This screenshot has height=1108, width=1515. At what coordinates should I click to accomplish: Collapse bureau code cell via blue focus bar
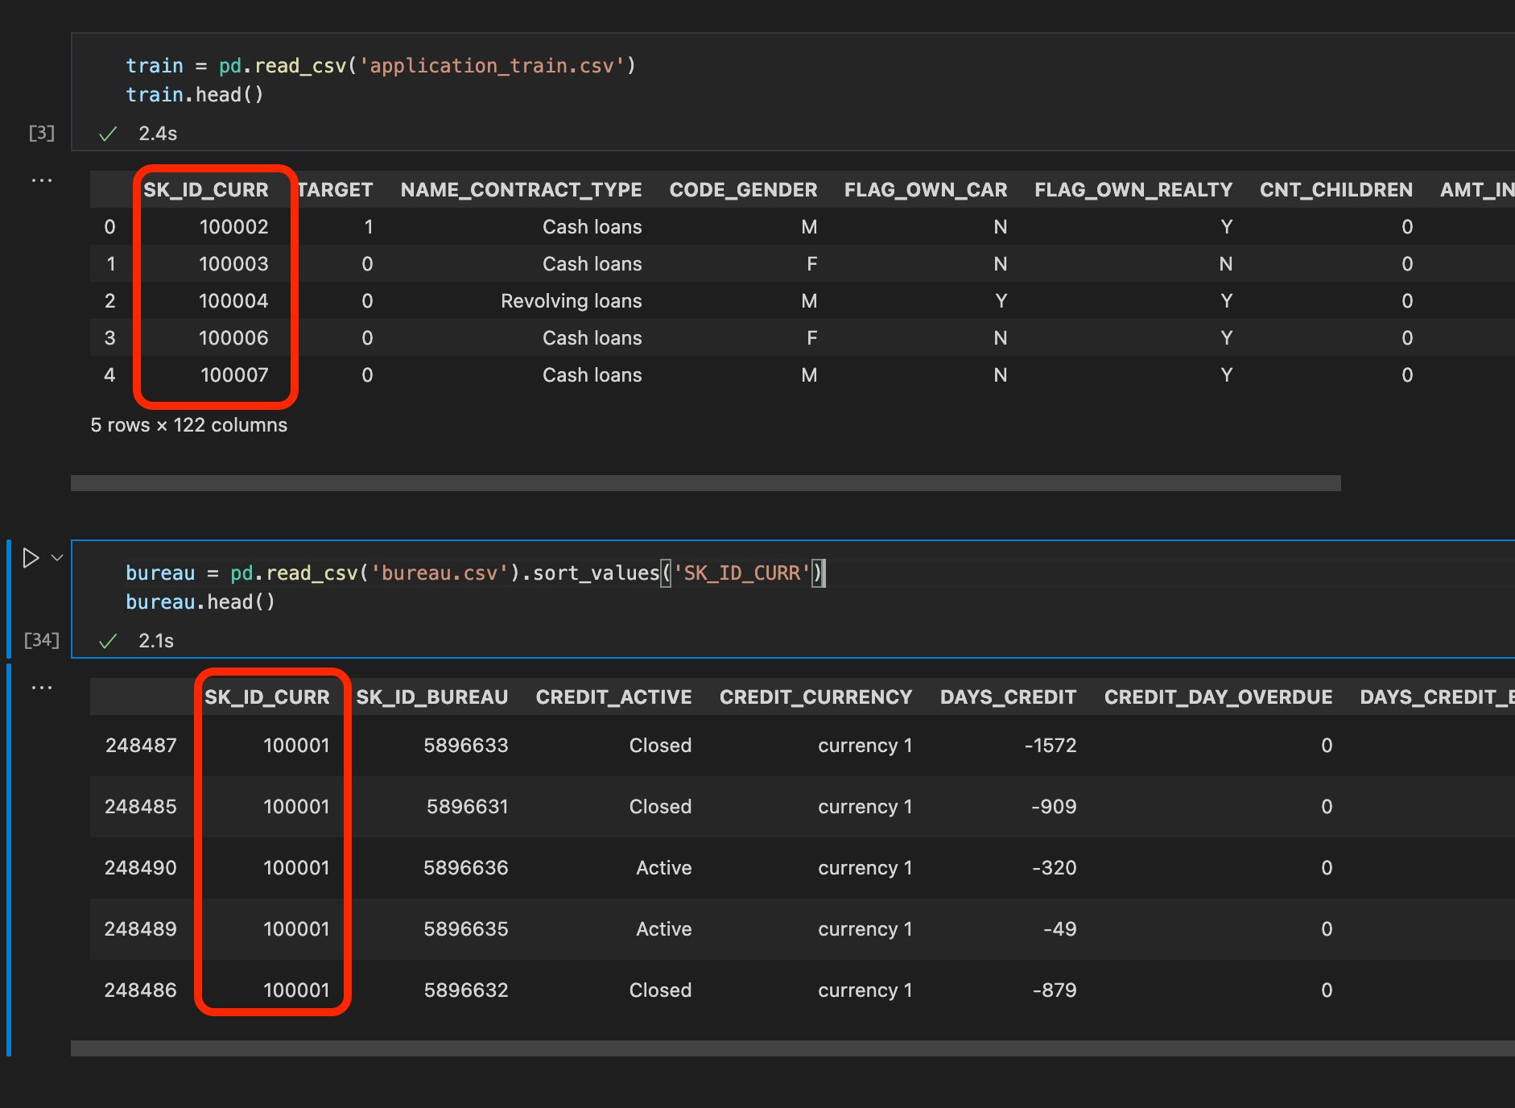click(9, 597)
